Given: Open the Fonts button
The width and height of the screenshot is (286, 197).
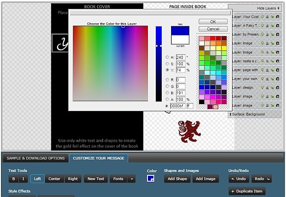Looking at the screenshot, I should [118, 179].
